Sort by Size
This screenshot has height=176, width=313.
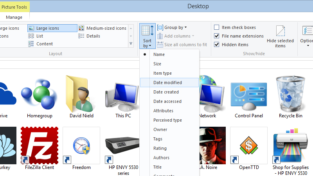169,64
